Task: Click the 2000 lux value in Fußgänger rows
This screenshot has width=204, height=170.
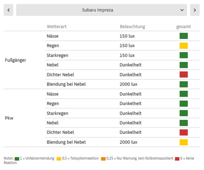Action: point(129,84)
